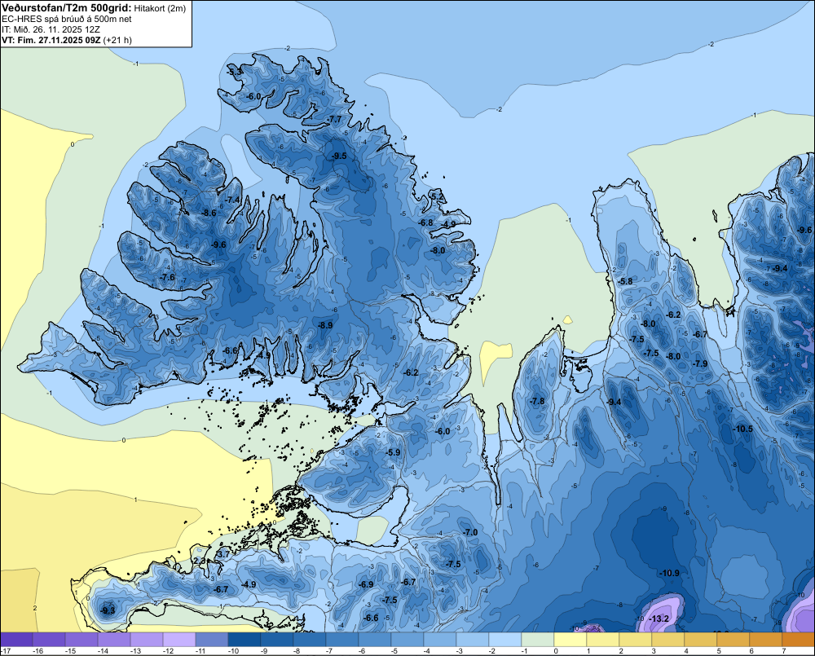Viewport: 815px width, 656px height.
Task: Click the purple -17 to -16 legend swatch
Action: click(16, 640)
